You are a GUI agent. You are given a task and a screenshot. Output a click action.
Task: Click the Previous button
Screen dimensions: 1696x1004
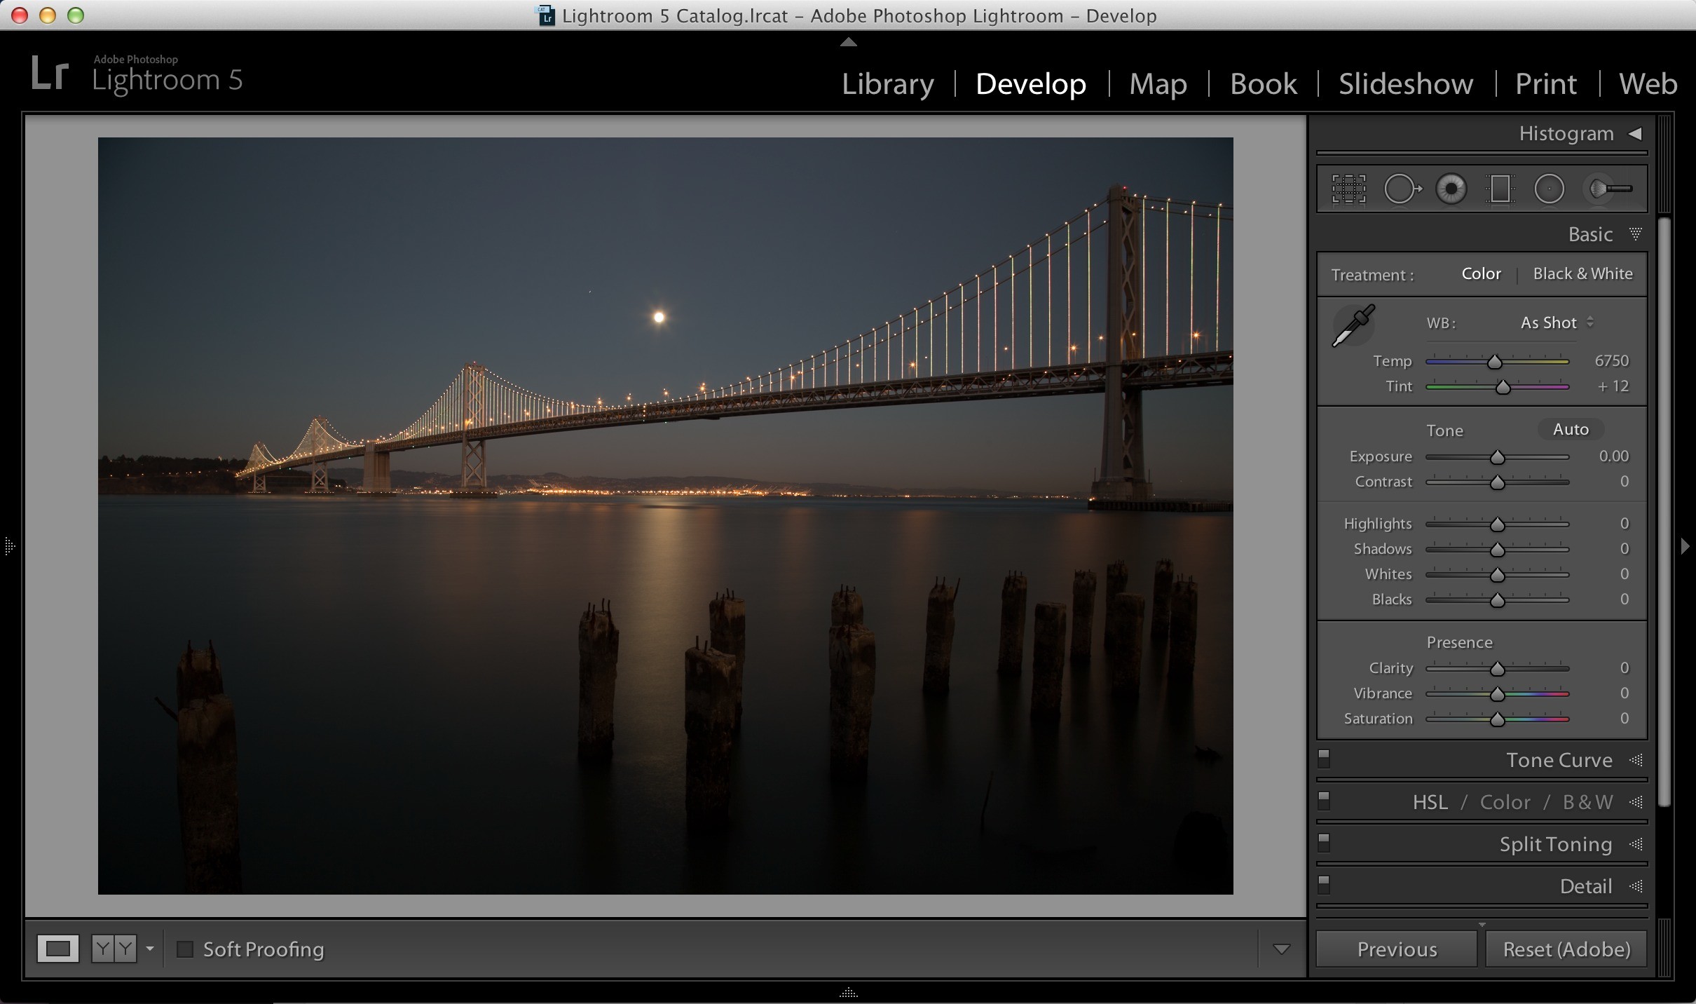tap(1397, 949)
